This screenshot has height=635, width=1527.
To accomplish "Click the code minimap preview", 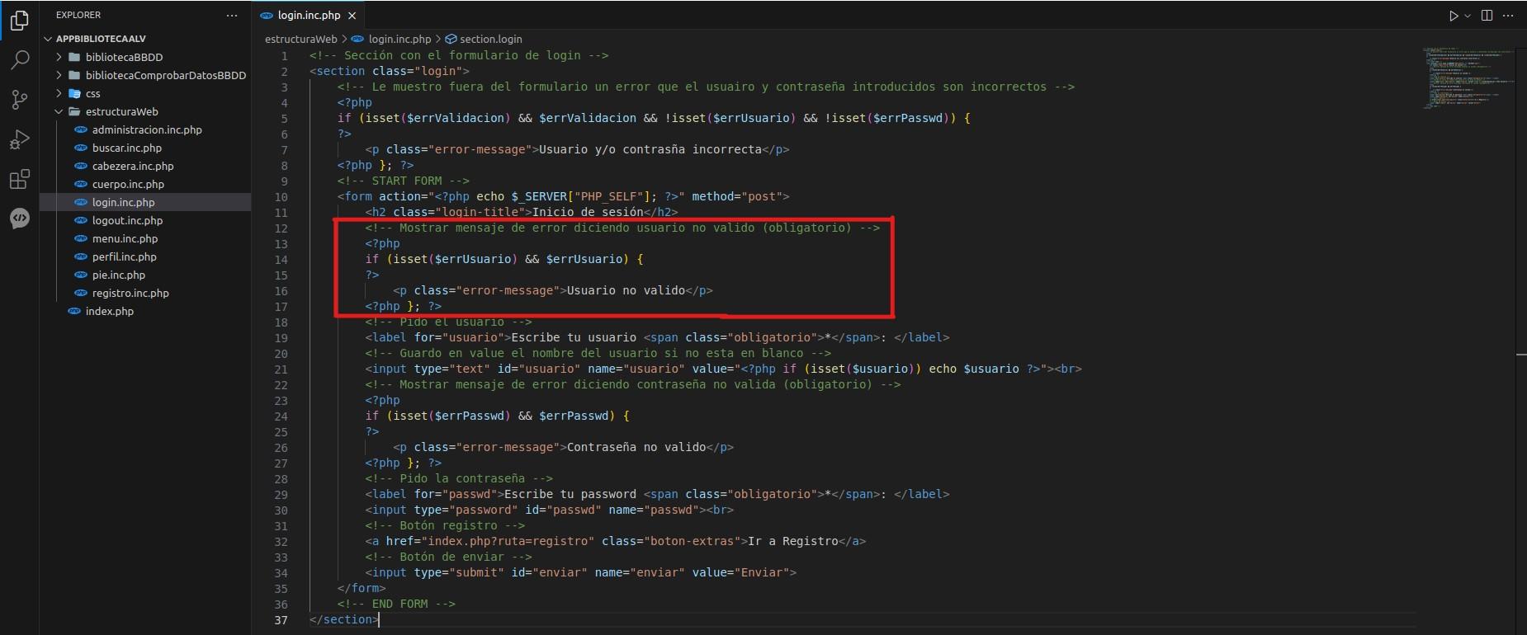I will point(1468,78).
